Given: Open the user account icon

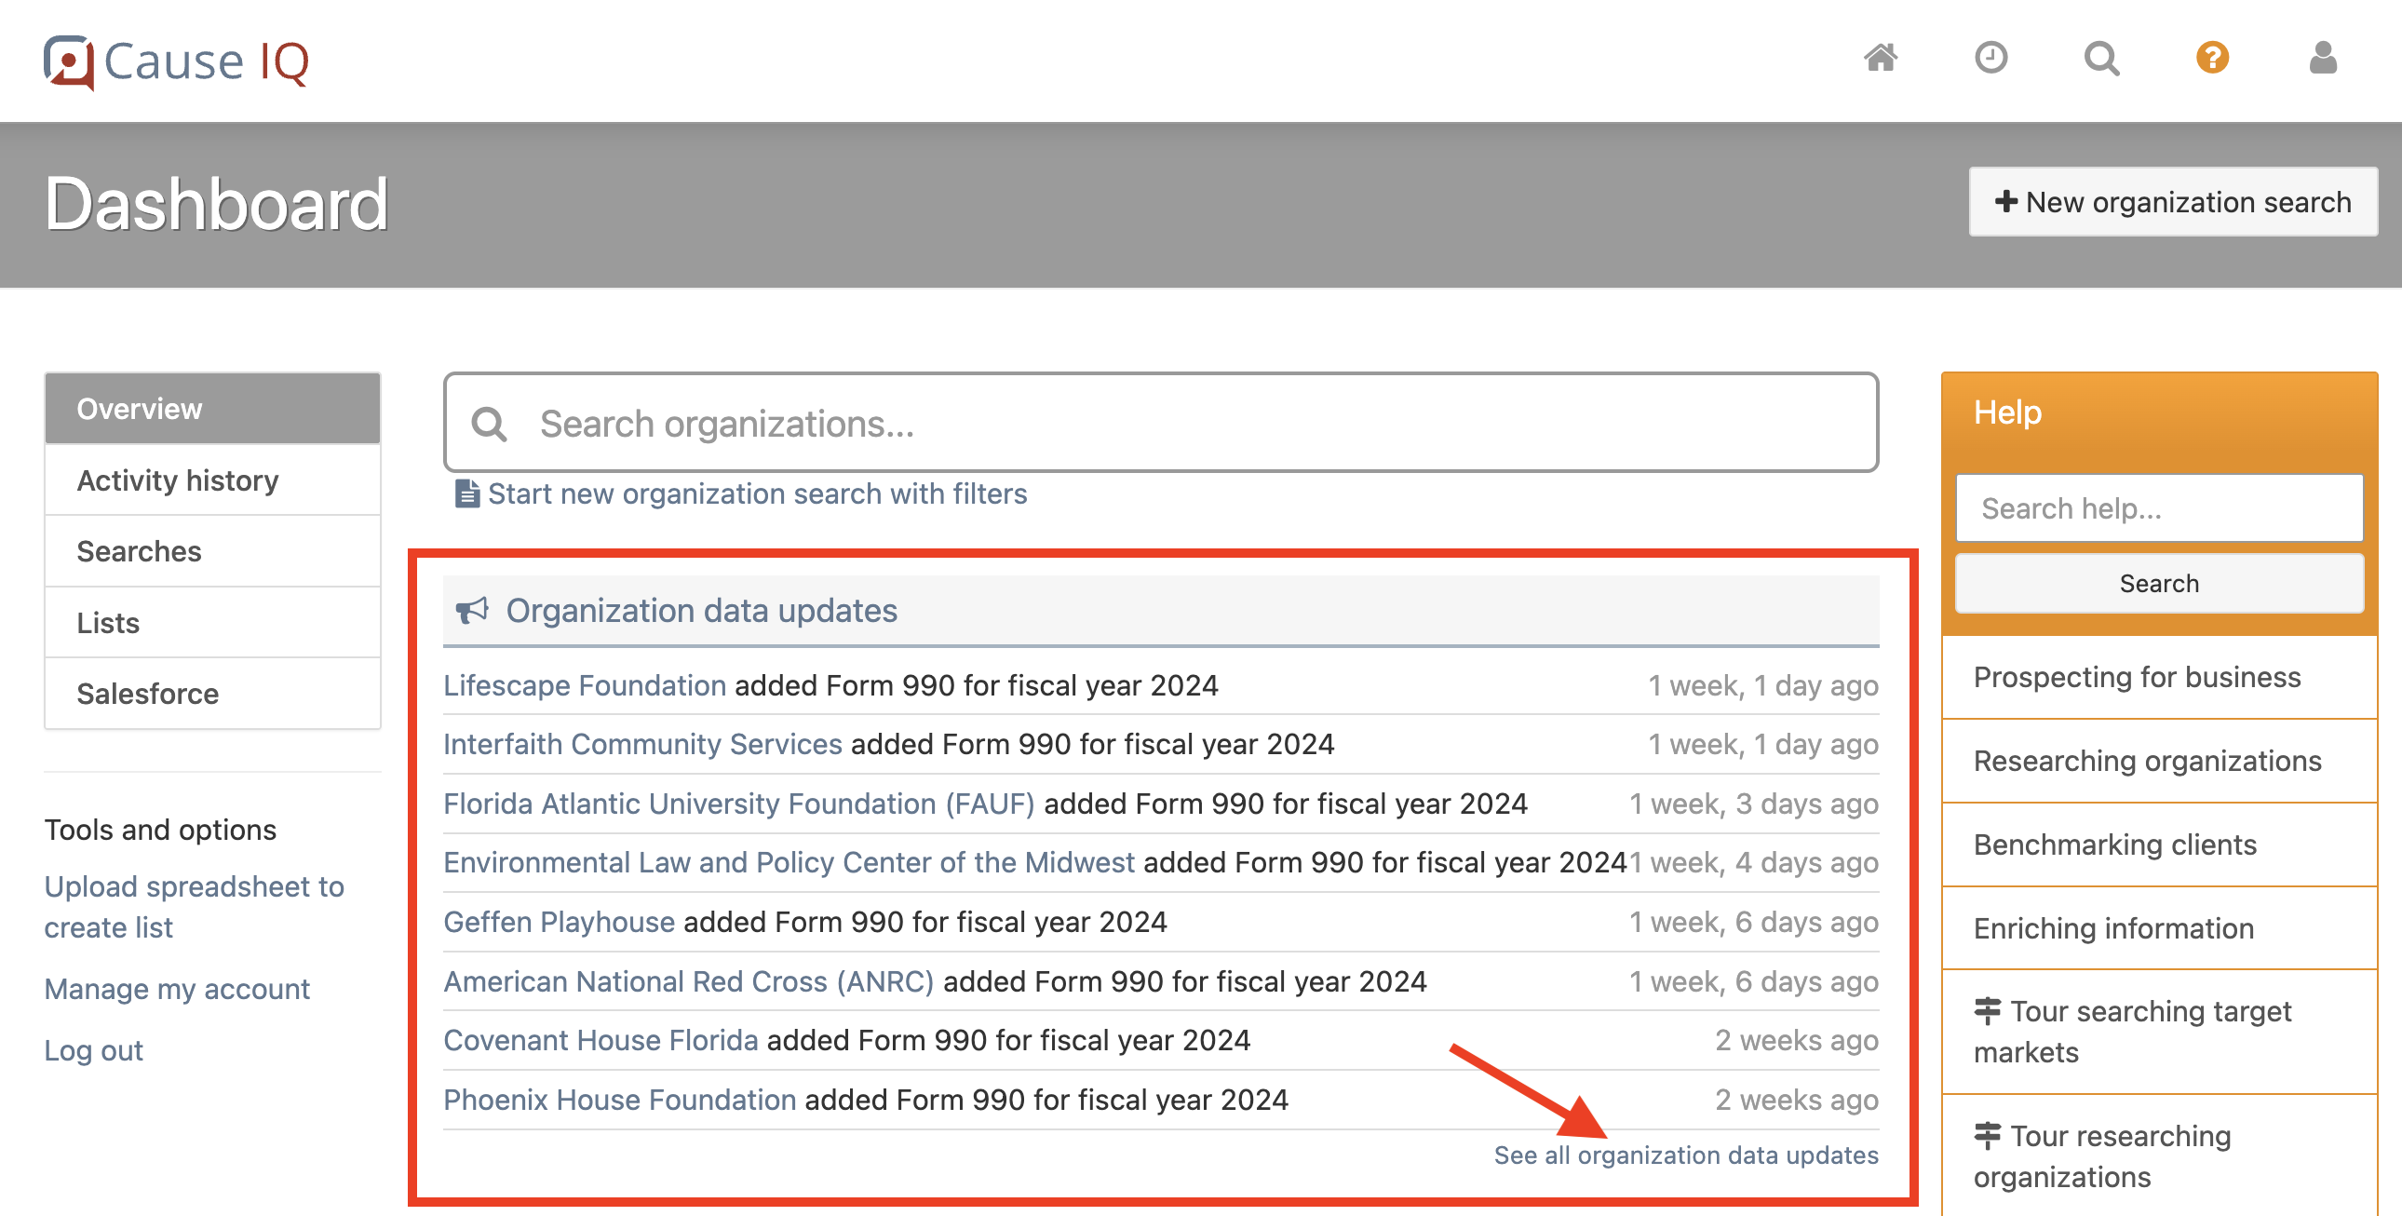Looking at the screenshot, I should pos(2322,59).
